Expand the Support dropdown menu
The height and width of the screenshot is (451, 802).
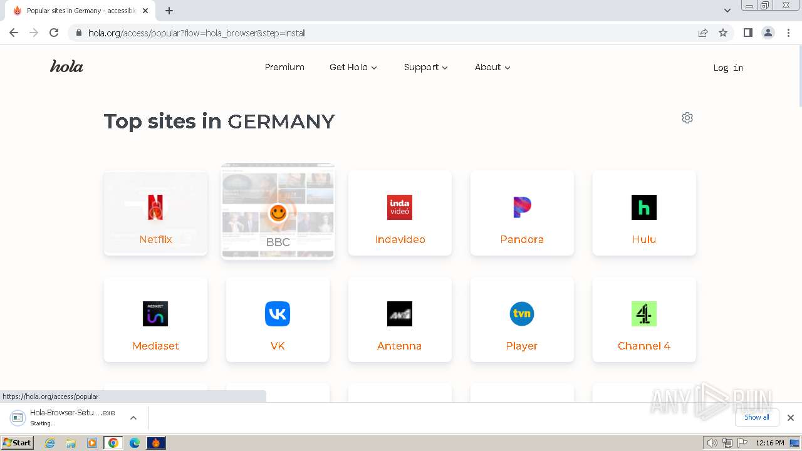pos(426,67)
